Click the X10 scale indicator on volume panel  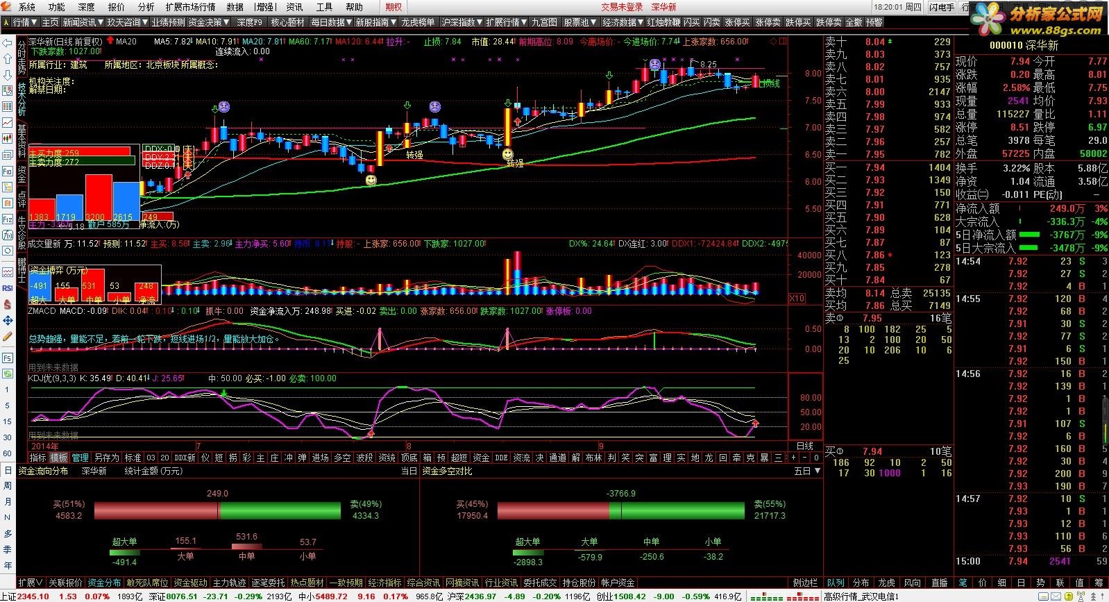coord(797,298)
